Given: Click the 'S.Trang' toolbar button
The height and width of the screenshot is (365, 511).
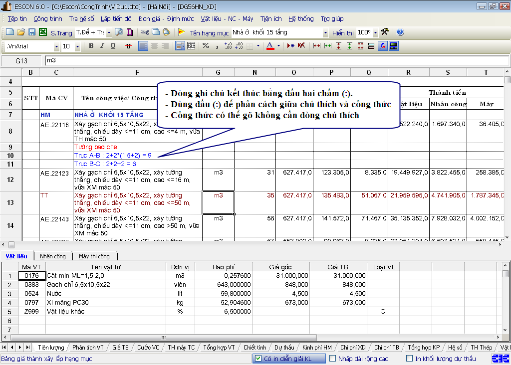Looking at the screenshot, I should coord(61,33).
